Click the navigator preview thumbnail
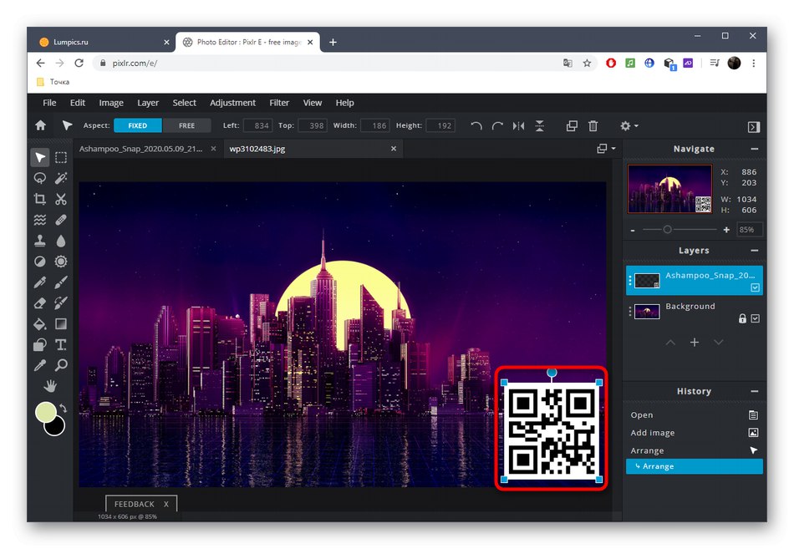 click(x=669, y=189)
